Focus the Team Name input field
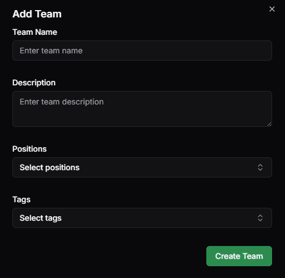Screen dimensions: 285x278 pos(142,51)
